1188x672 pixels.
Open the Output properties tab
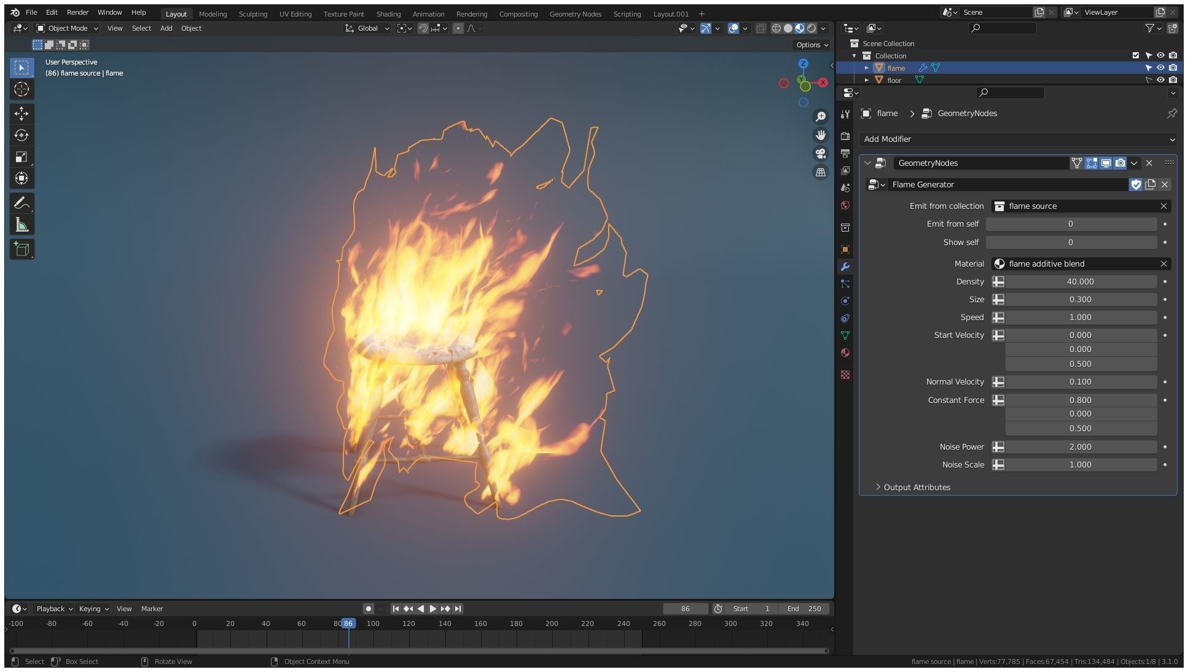[845, 153]
